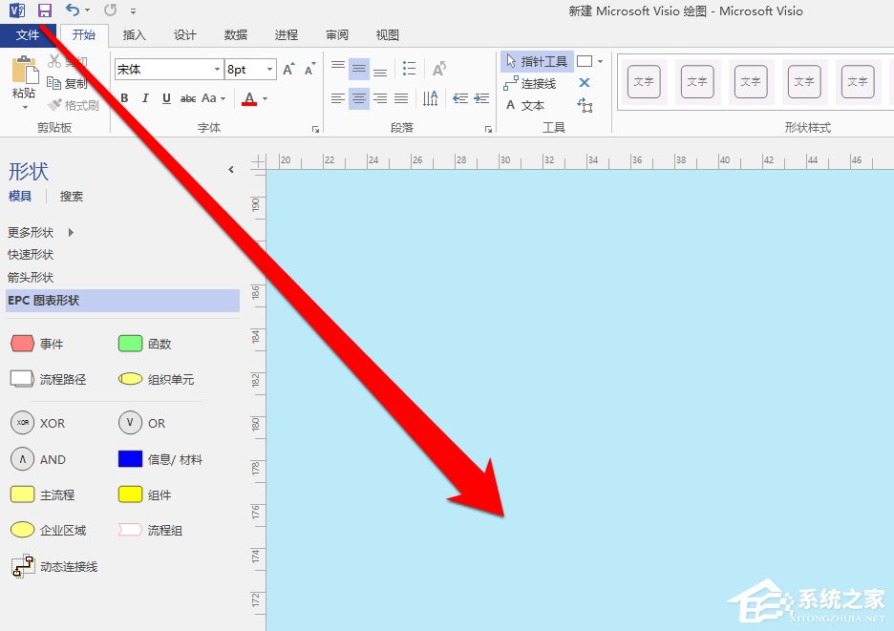The width and height of the screenshot is (894, 631).
Task: Select the 文本 (Text) tool
Action: pos(532,104)
